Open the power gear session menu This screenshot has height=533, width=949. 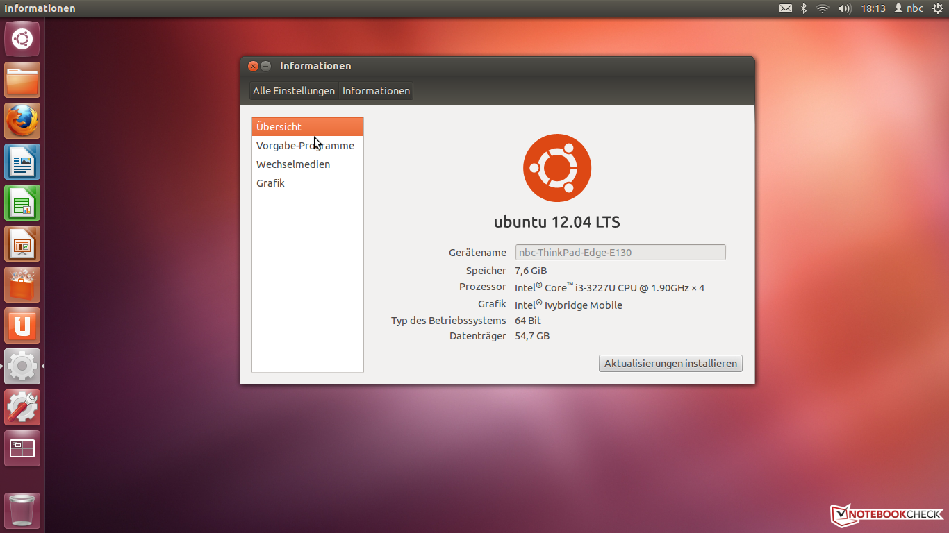pos(938,8)
